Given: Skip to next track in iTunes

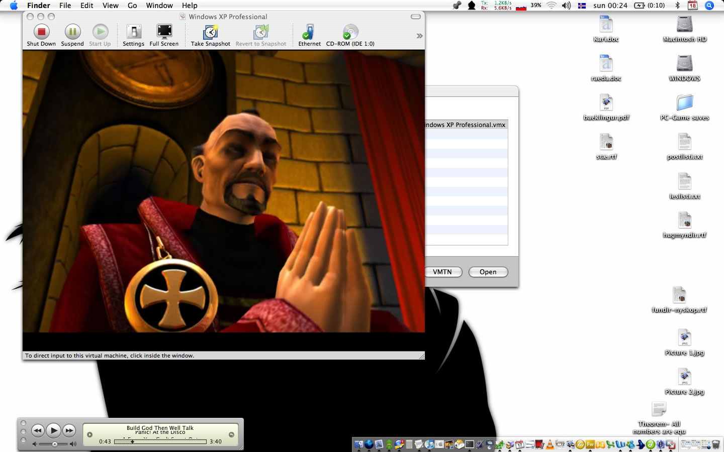Looking at the screenshot, I should (x=69, y=430).
